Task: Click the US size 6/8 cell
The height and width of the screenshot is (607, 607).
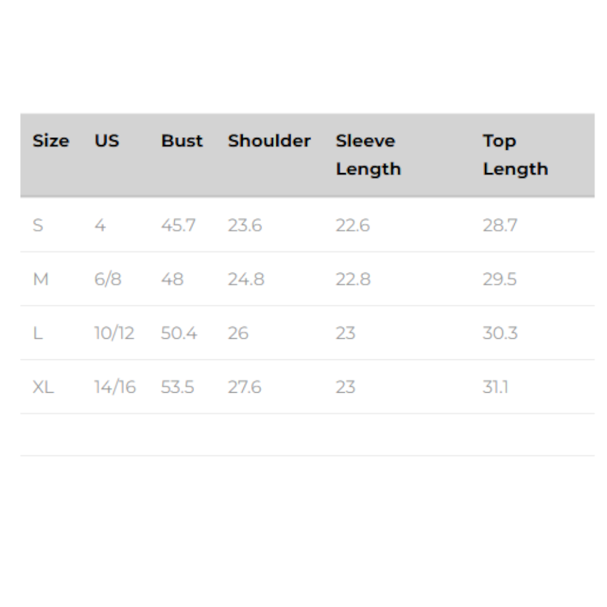Action: tap(107, 279)
